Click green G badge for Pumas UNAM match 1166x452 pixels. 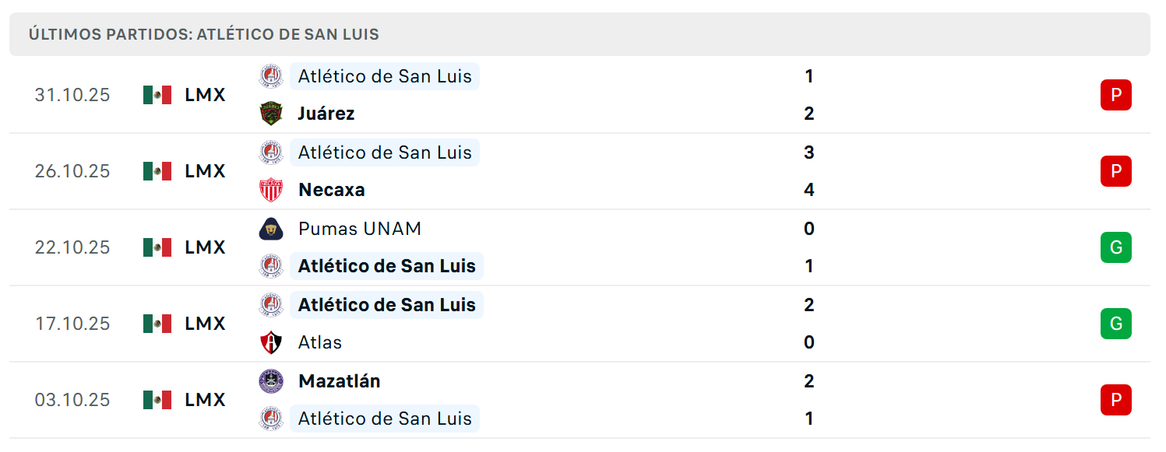point(1115,247)
